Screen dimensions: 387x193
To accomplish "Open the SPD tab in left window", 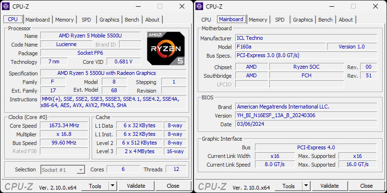I will pyautogui.click(x=86, y=20).
